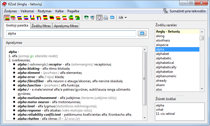Select 'alphabetic' in the word list
The image size is (210, 126).
(177, 58)
